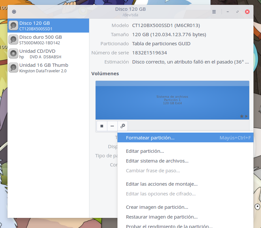Click the unmount (stop square) partition button
Viewport: 261px width, 228px height.
[x=102, y=126]
